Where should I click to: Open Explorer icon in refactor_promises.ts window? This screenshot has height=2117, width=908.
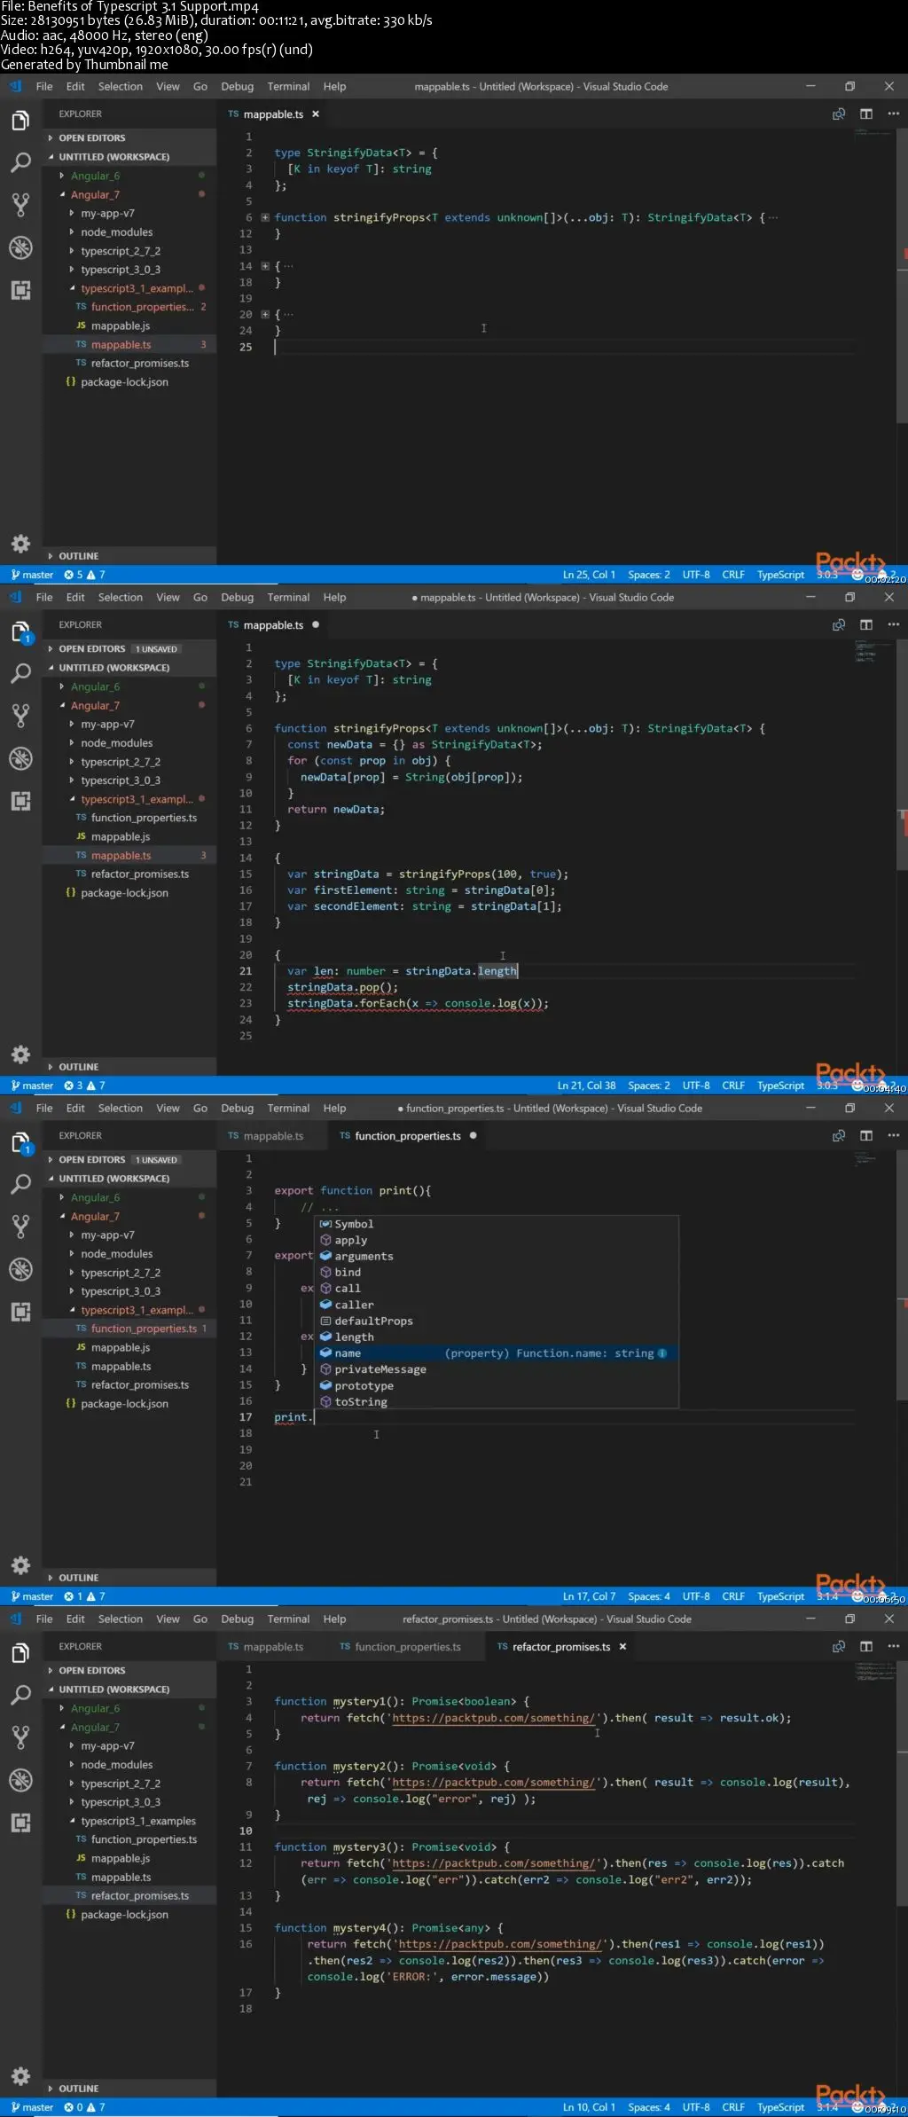pos(20,1653)
